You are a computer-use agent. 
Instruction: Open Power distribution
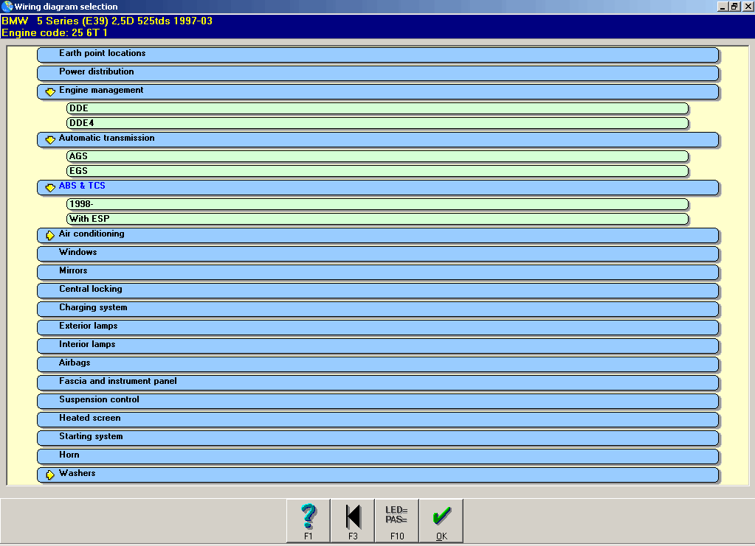pos(378,73)
